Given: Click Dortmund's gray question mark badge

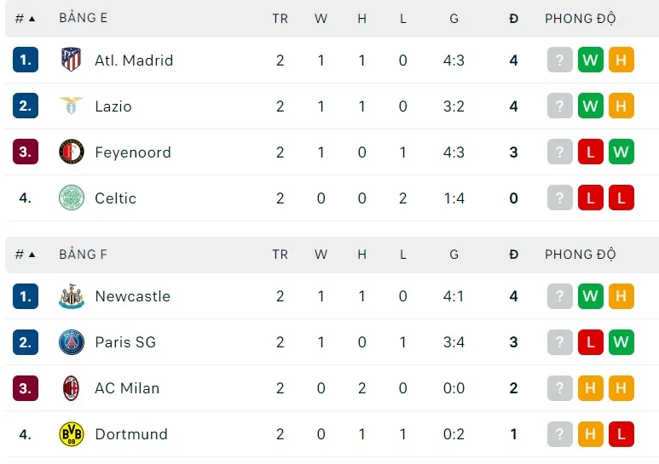Looking at the screenshot, I should tap(559, 434).
